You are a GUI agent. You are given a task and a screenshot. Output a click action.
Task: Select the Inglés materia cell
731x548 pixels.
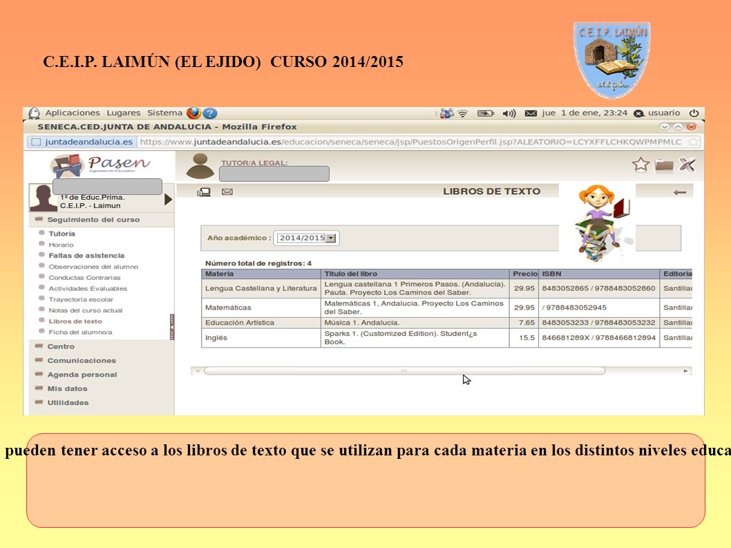click(261, 338)
